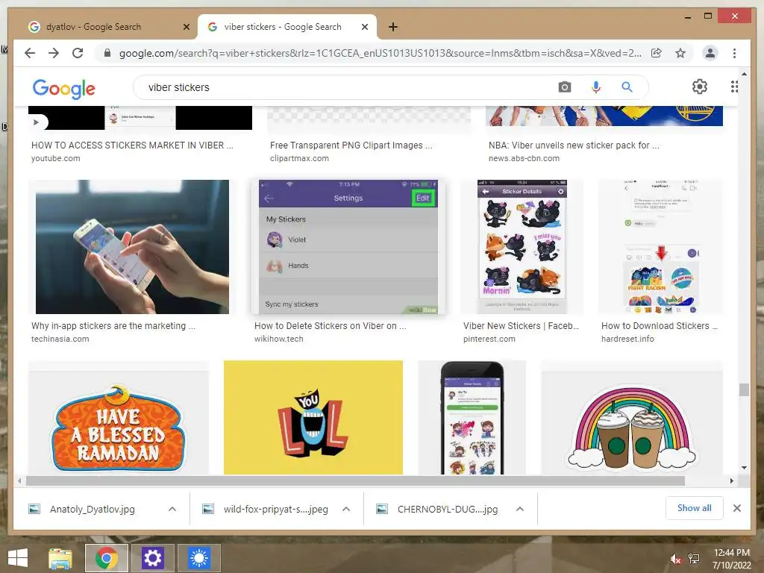The width and height of the screenshot is (764, 573).
Task: Open the rainbow coffee cups sticker
Action: click(632, 418)
